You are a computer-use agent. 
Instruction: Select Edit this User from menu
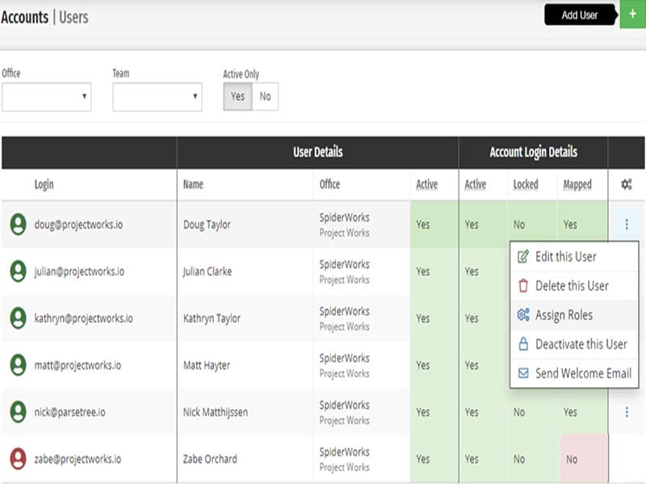(565, 257)
